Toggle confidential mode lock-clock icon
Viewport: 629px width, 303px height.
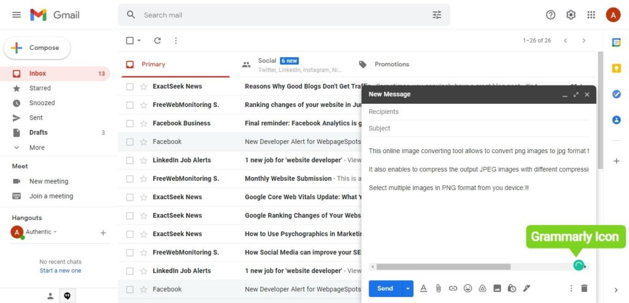click(512, 288)
